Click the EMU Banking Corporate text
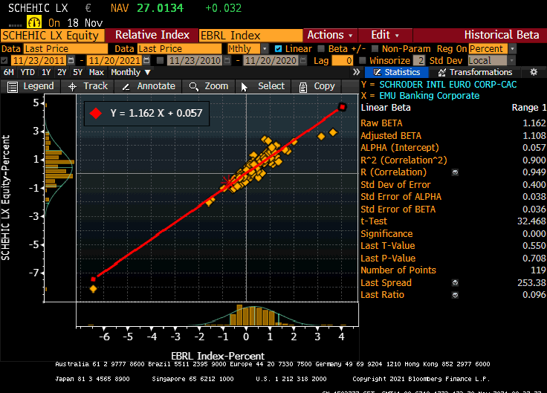The height and width of the screenshot is (393, 547). pyautogui.click(x=430, y=96)
